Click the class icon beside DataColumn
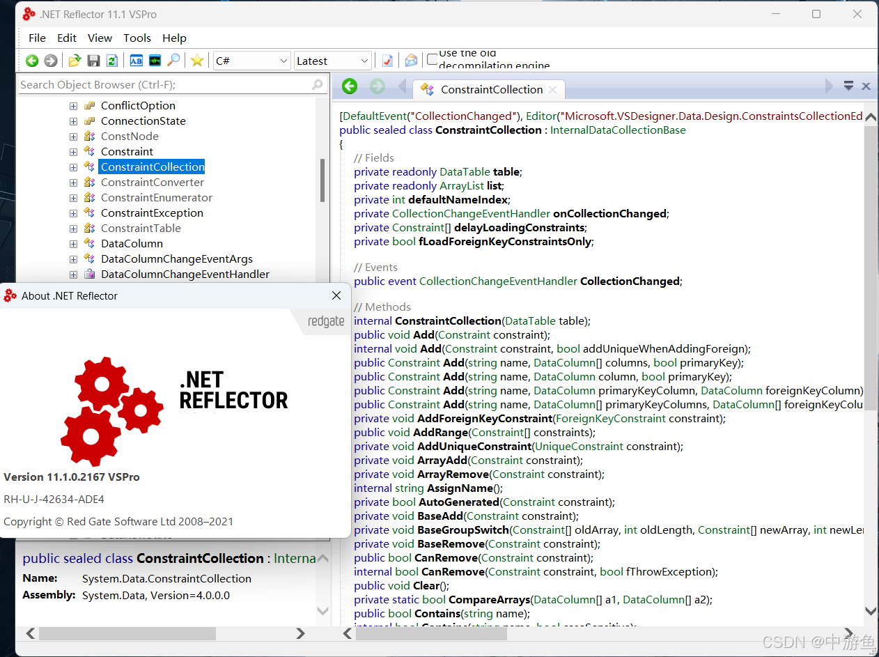The image size is (879, 657). (x=89, y=243)
